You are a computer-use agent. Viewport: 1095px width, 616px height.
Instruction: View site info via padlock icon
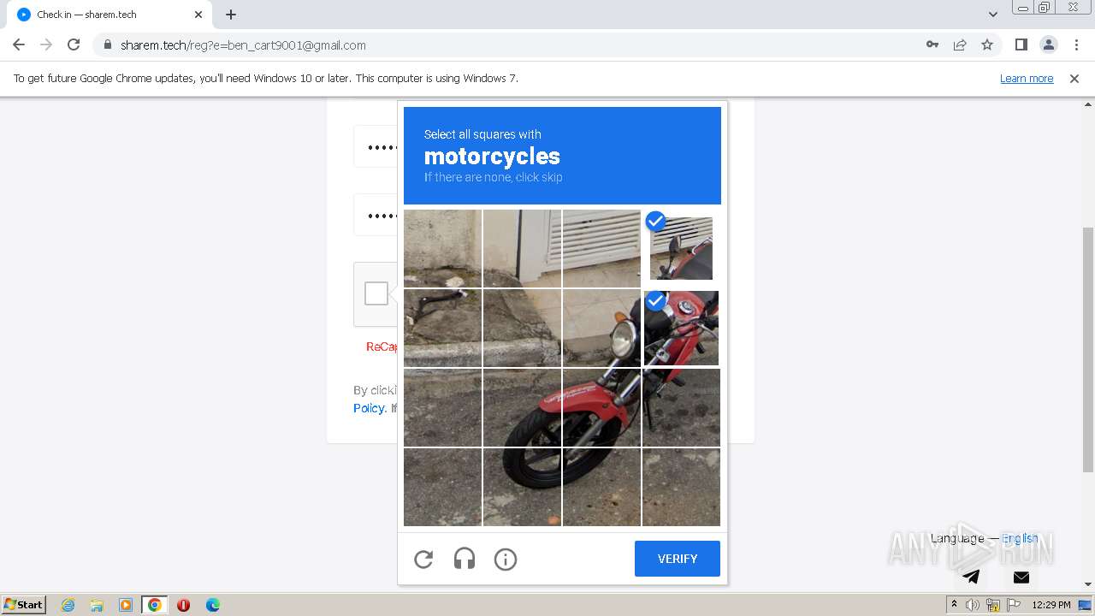point(107,45)
